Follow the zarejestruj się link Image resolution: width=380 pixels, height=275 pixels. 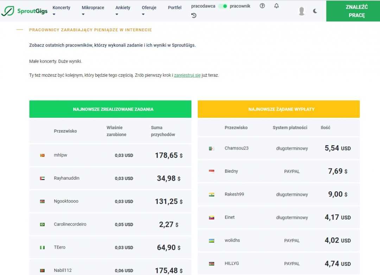[187, 75]
